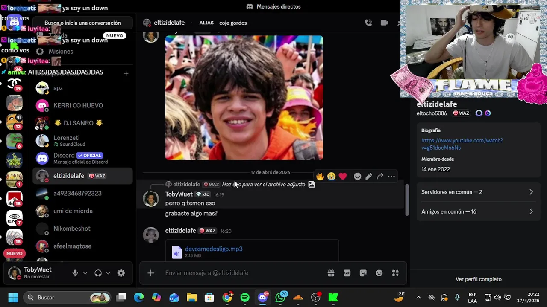Show hidden system tray icons

[x=418, y=298]
